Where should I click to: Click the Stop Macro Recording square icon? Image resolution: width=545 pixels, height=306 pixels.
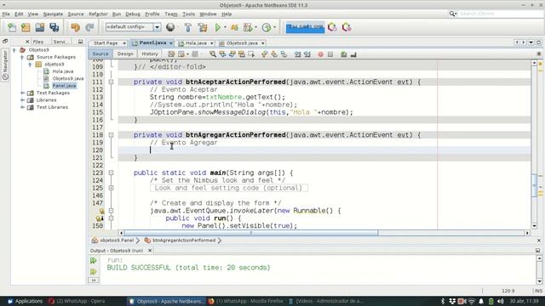pos(330,54)
